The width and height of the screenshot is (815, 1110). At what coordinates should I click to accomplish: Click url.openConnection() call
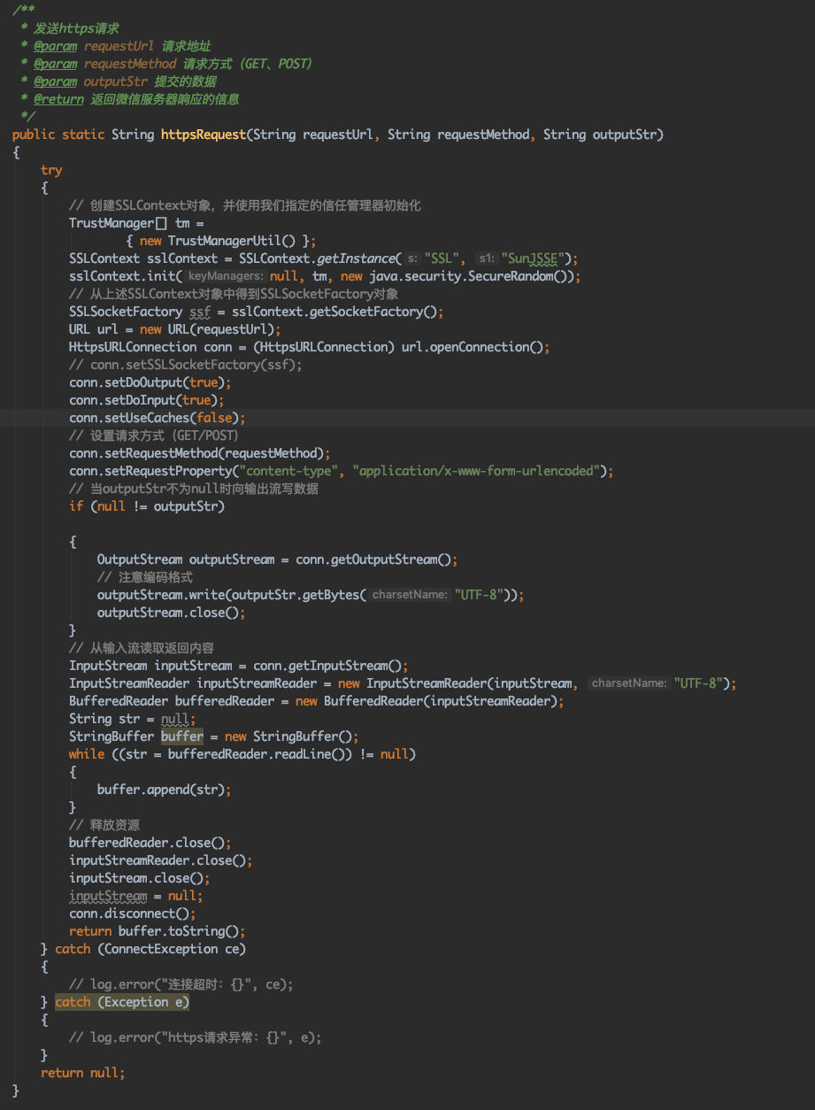coord(473,347)
